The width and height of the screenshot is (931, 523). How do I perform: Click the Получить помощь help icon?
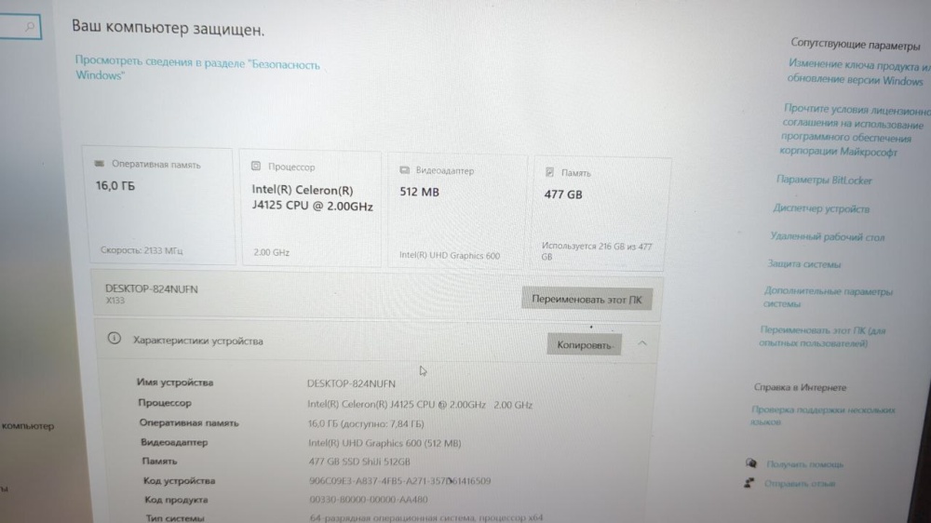tap(751, 463)
